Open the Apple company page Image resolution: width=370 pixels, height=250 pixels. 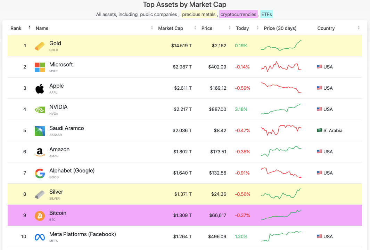point(56,86)
